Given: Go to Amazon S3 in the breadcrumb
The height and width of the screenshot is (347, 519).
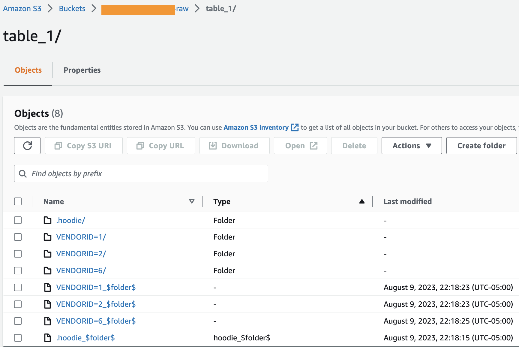Looking at the screenshot, I should 22,8.
